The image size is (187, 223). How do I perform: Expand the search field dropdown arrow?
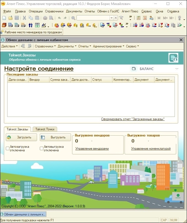pyautogui.click(x=112, y=18)
